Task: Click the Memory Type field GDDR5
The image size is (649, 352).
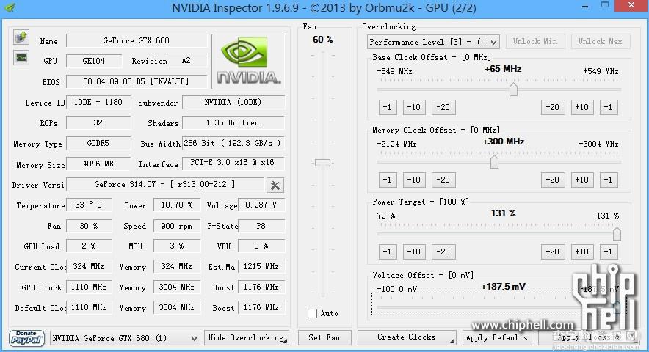Action: pos(98,143)
